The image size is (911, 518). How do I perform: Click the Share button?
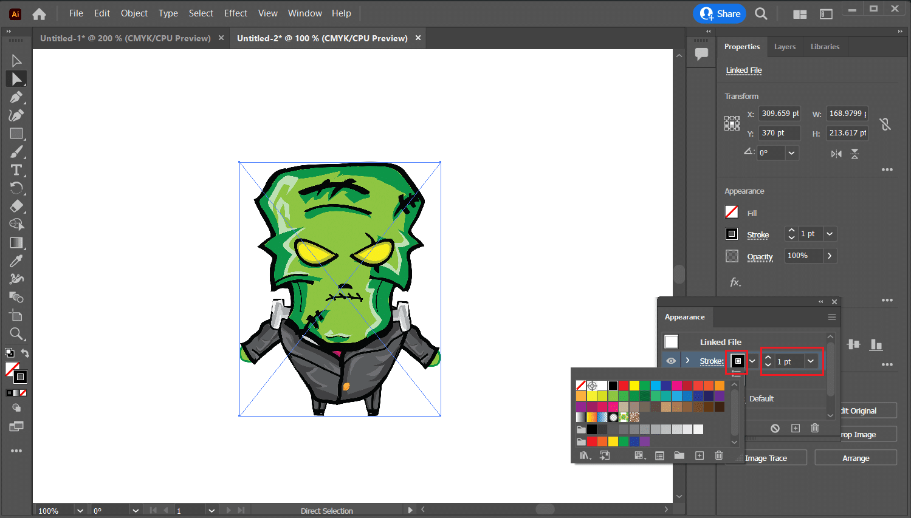coord(720,13)
